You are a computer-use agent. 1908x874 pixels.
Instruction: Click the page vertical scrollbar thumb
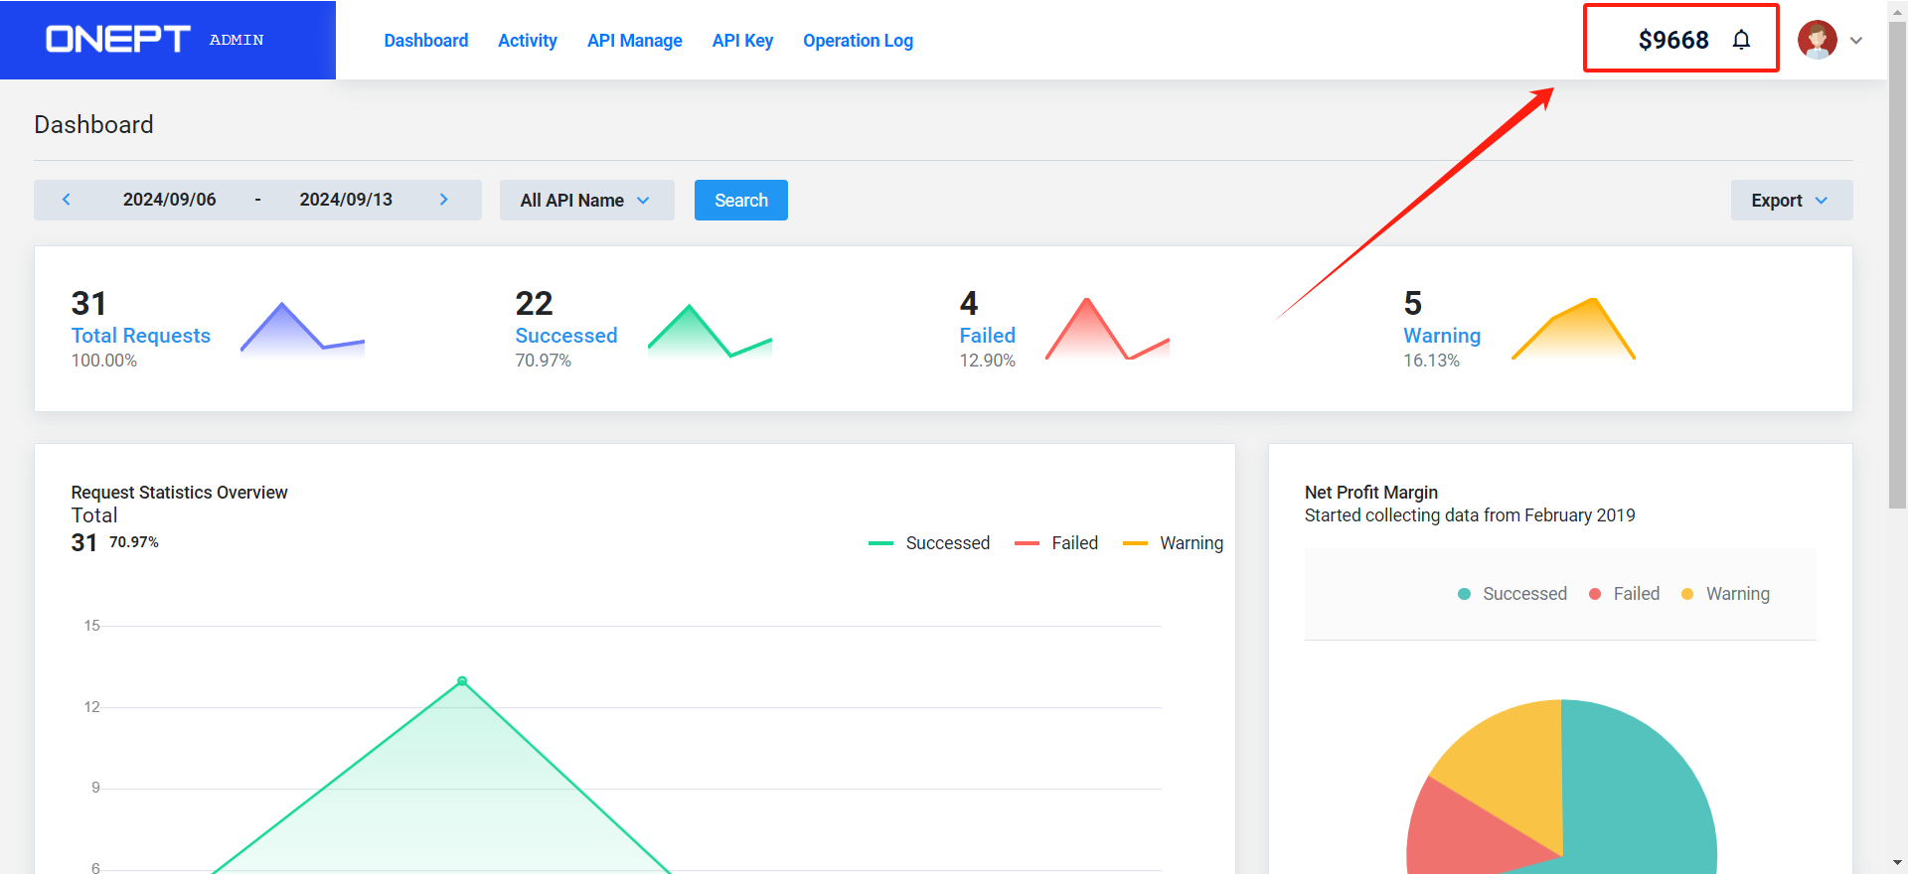pos(1897,264)
